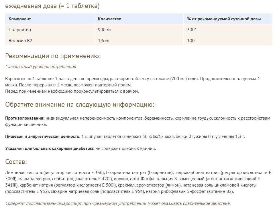Click 'Обратите внимание на следующую информацию:' heading

(80, 105)
